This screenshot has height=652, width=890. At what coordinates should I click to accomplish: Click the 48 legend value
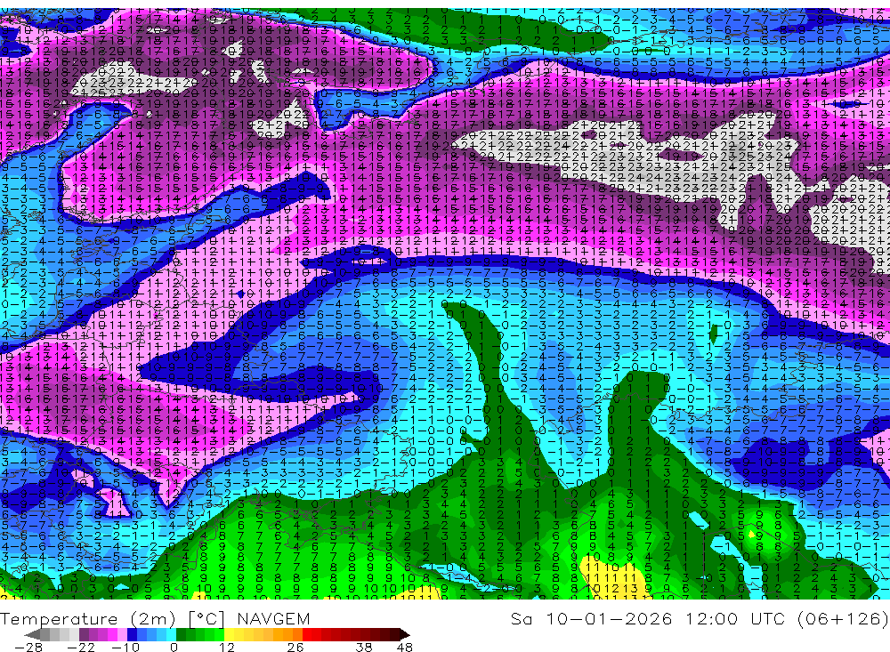click(x=405, y=647)
